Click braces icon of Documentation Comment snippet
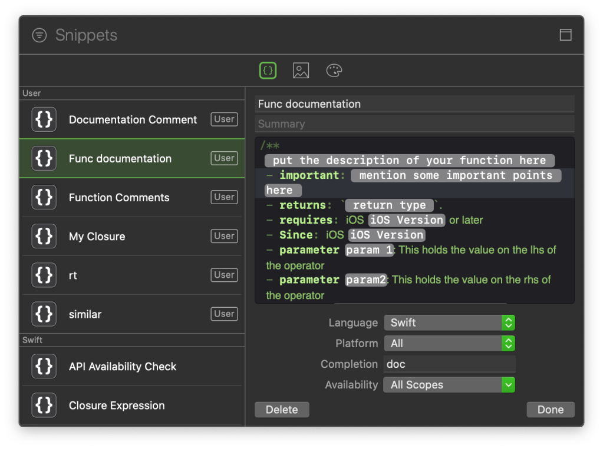This screenshot has height=449, width=603. pyautogui.click(x=44, y=119)
